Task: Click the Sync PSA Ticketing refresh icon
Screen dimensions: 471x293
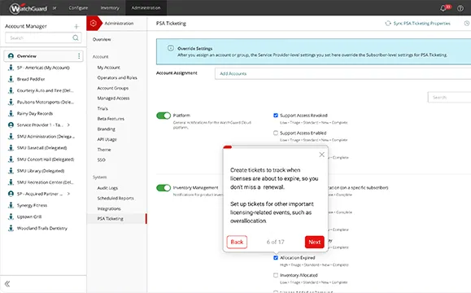Action: [388, 23]
